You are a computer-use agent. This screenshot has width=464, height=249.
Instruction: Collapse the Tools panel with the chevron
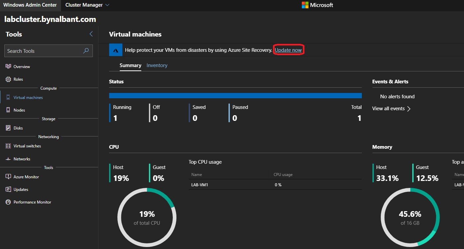click(91, 34)
